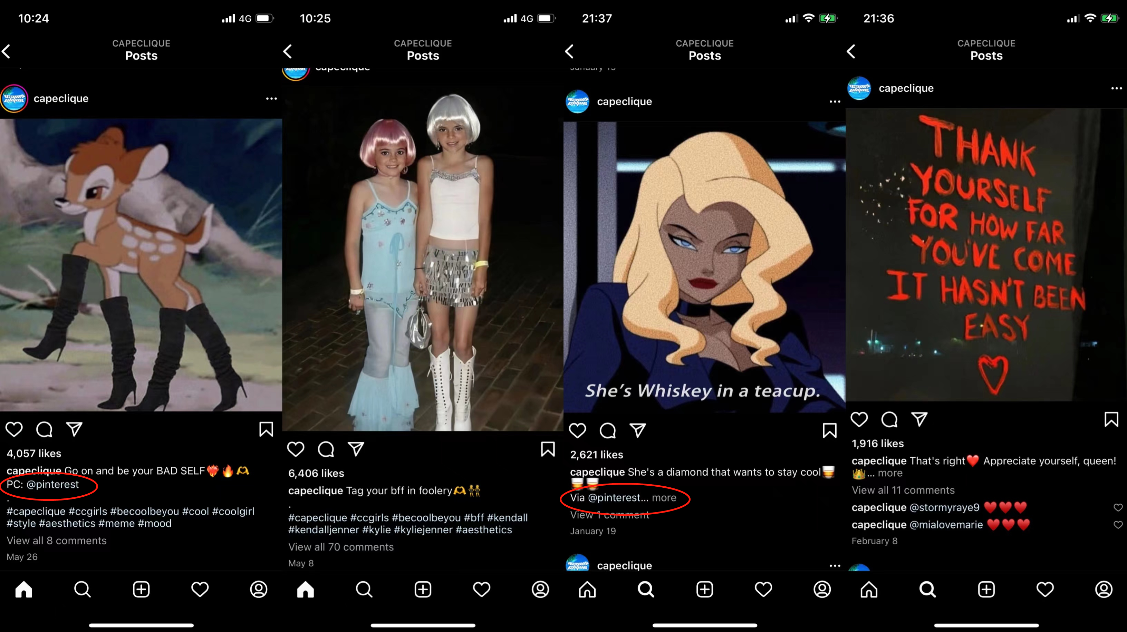The width and height of the screenshot is (1127, 632).
Task: Tap the PC: @pinterest mention
Action: point(52,484)
